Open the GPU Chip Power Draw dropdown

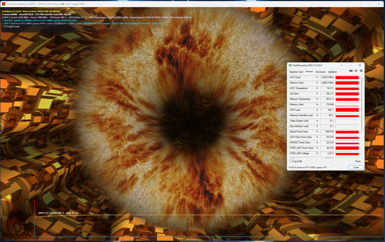317,137
